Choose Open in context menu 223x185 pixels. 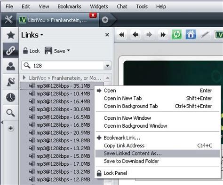[x=158, y=91]
